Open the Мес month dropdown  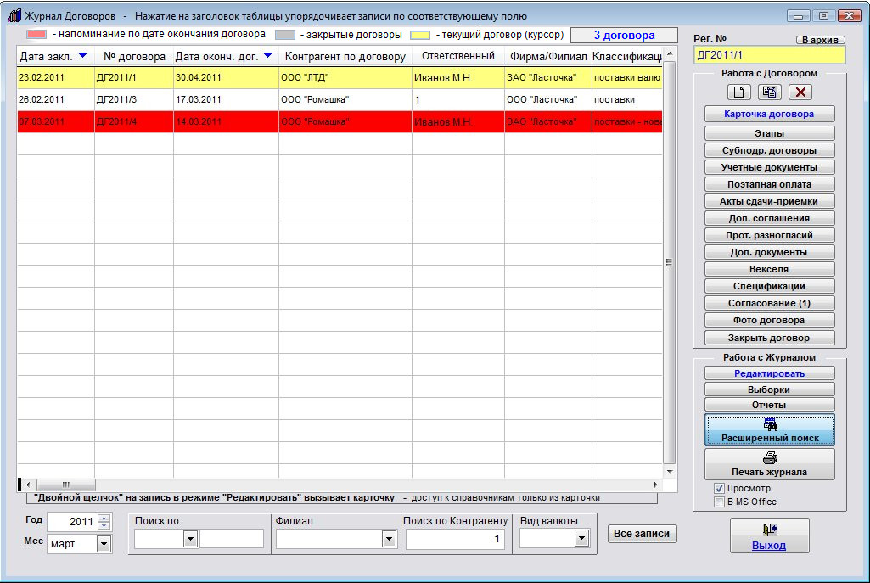[104, 544]
